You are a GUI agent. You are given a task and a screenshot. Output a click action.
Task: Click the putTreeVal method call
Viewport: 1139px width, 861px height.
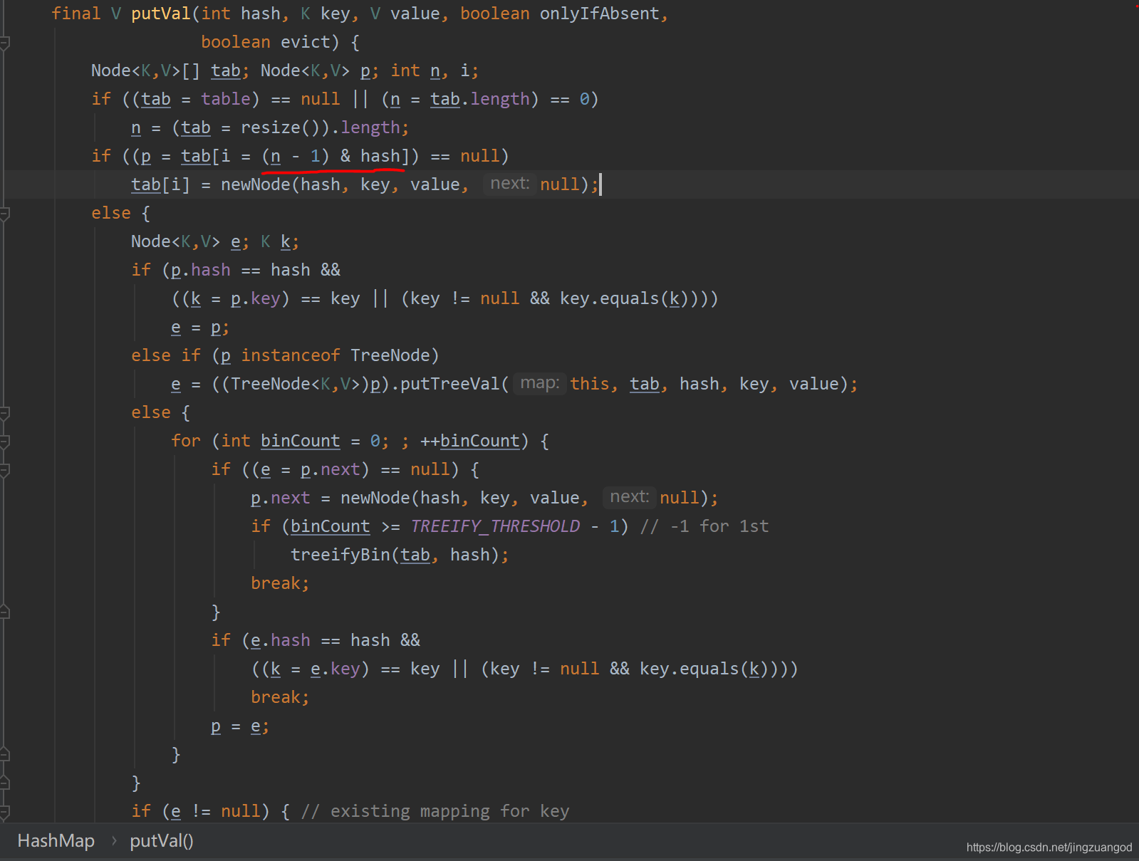(450, 384)
